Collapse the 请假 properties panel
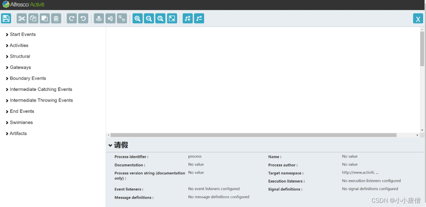 pos(110,145)
